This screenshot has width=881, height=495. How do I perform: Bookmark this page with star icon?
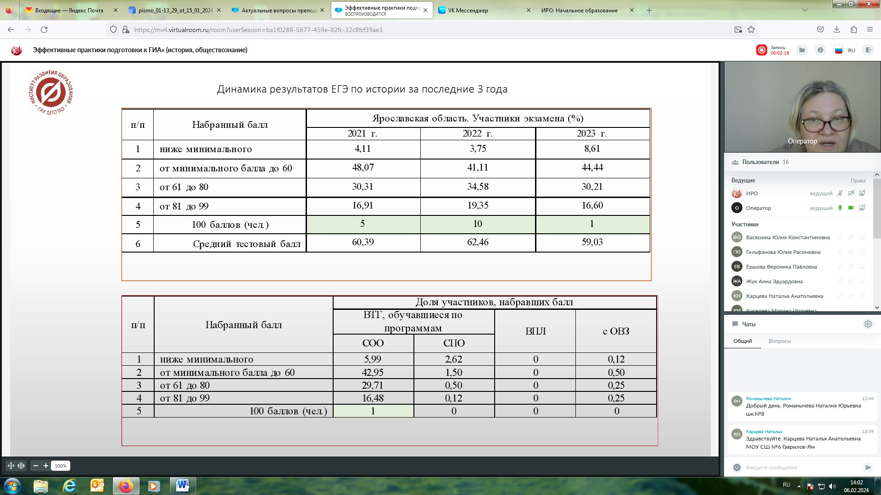pos(751,30)
